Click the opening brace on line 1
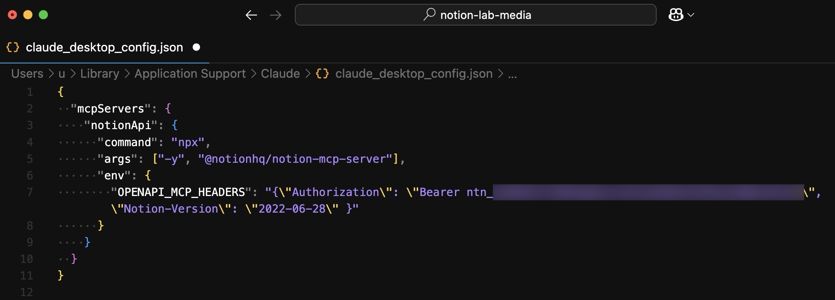The width and height of the screenshot is (835, 300). tap(60, 92)
